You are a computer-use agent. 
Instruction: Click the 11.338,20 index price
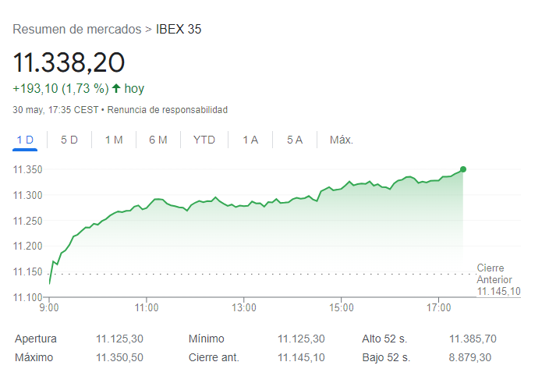pos(69,61)
